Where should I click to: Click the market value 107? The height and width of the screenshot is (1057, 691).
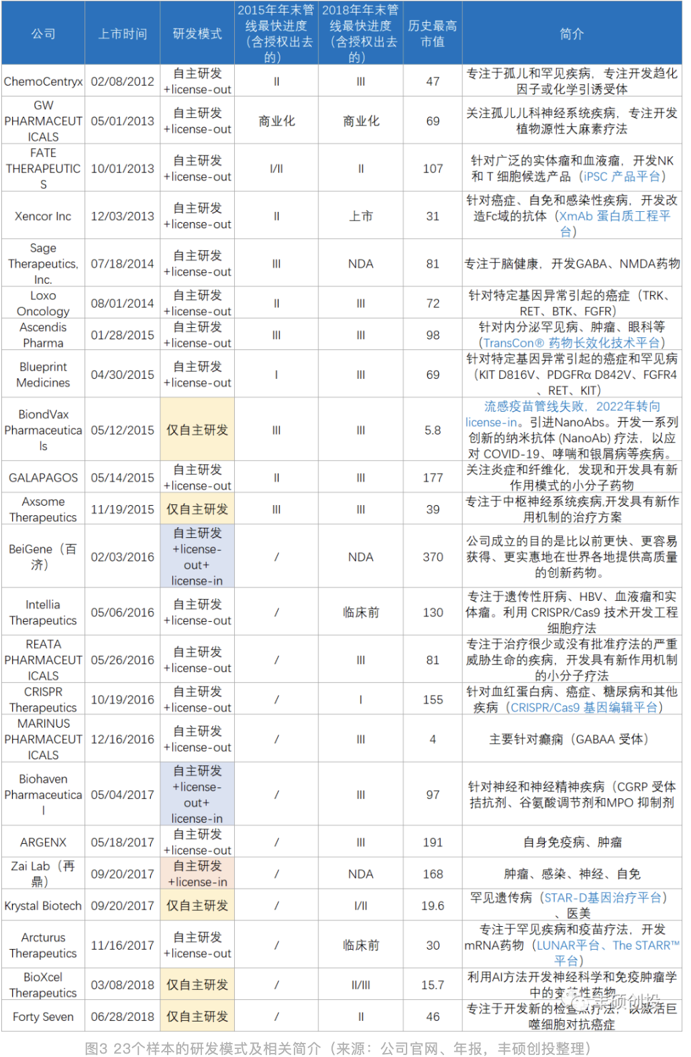[x=433, y=168]
